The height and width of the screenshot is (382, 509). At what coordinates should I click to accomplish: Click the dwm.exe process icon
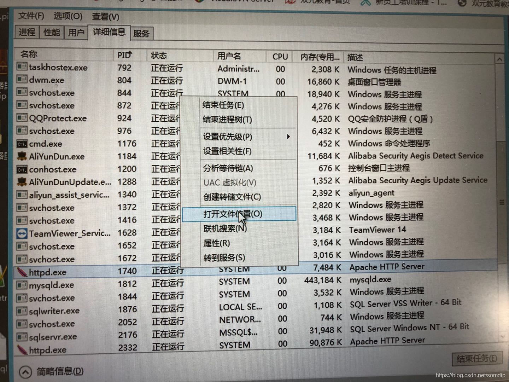22,79
